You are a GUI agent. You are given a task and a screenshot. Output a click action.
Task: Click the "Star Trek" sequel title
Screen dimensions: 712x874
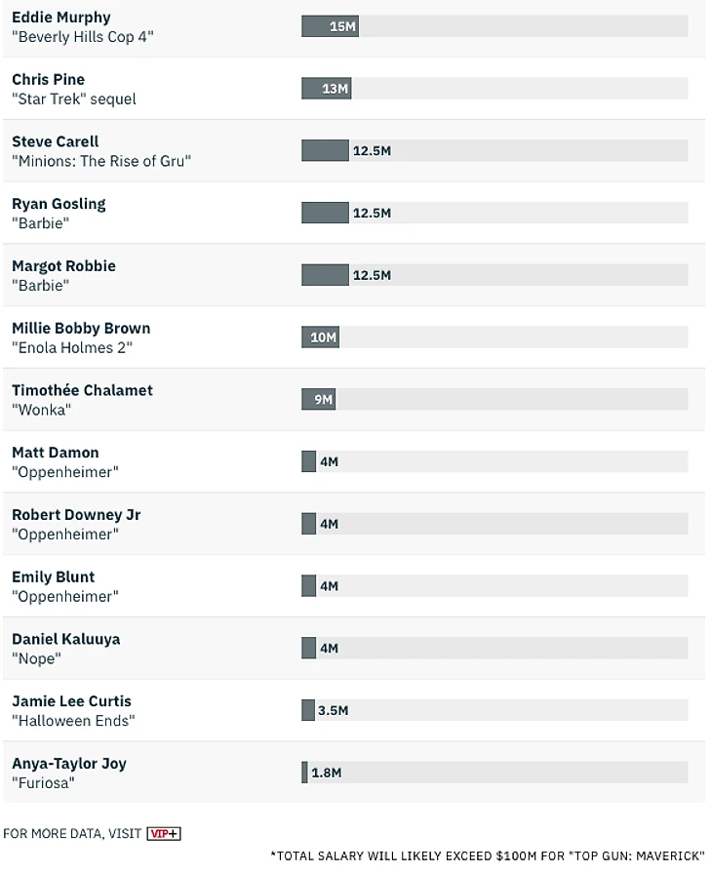(74, 99)
